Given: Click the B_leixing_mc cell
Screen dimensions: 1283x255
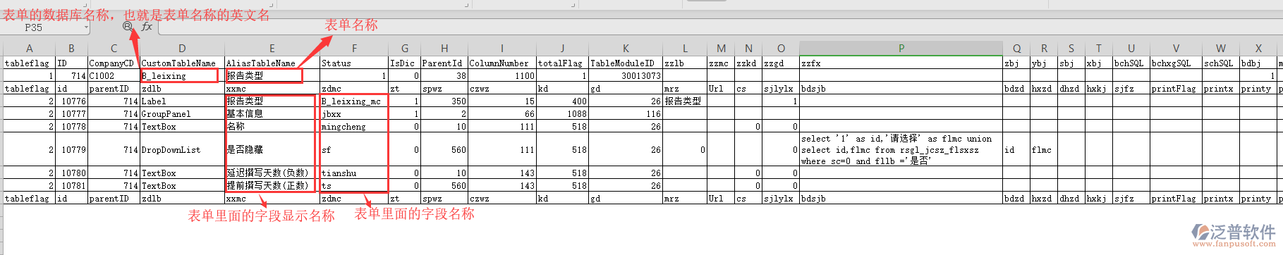Looking at the screenshot, I should pos(354,101).
